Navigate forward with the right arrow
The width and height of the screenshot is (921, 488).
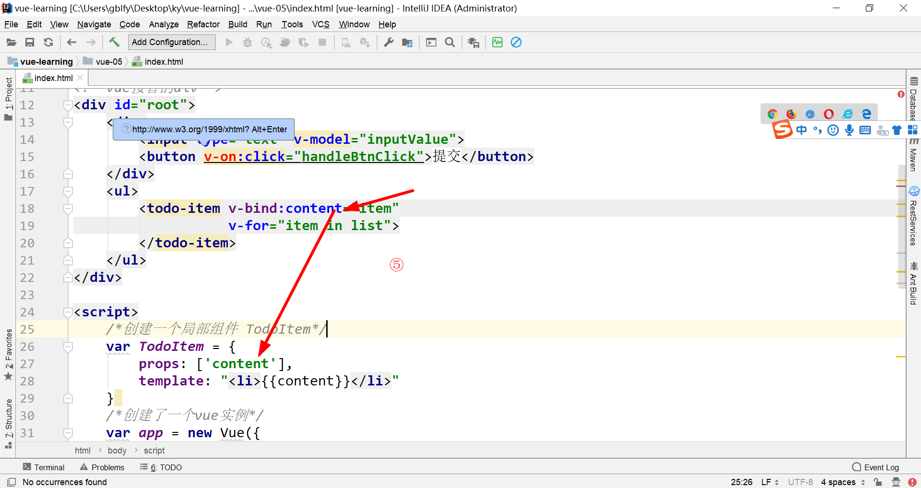click(x=91, y=43)
